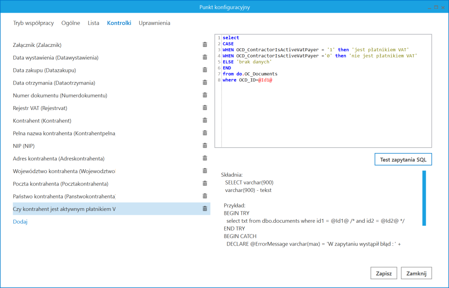Close the dialog via Zamknij
Image resolution: width=449 pixels, height=288 pixels.
(x=416, y=273)
